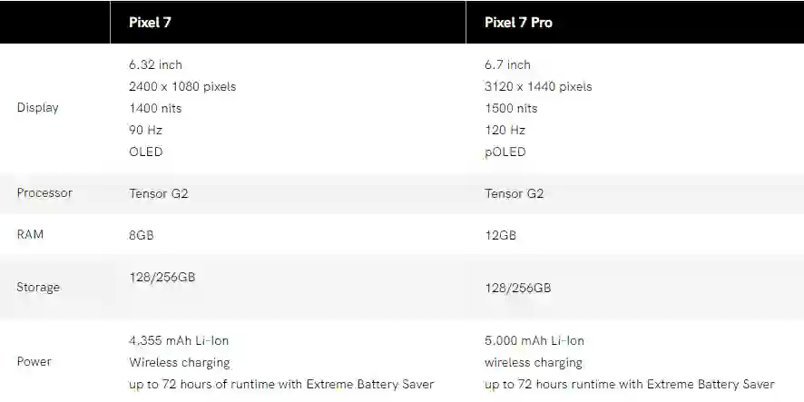Viewport: 804px width, 402px height.
Task: Click the 120 Hz refresh rate text
Action: coord(505,130)
